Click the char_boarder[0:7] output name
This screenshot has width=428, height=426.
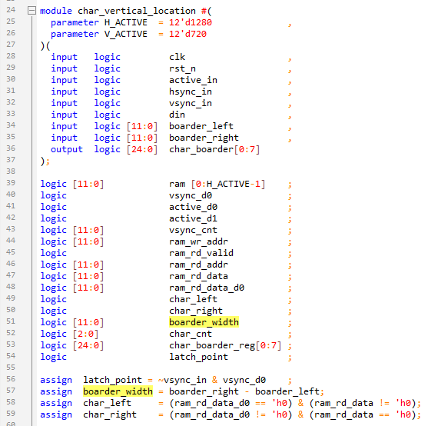pyautogui.click(x=214, y=149)
